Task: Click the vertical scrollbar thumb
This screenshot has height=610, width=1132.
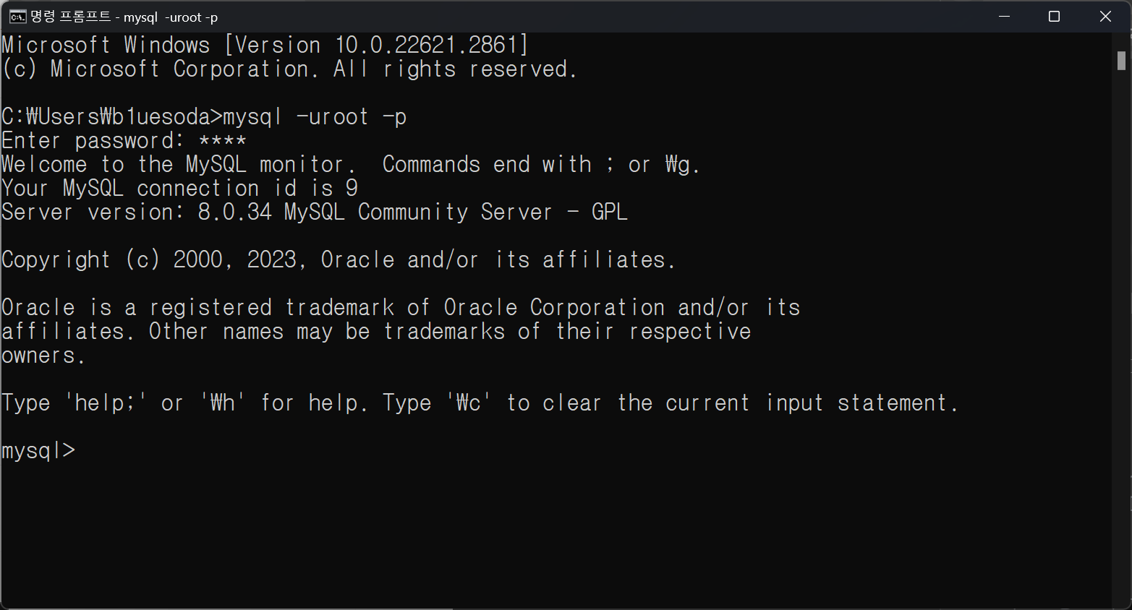Action: (1121, 61)
